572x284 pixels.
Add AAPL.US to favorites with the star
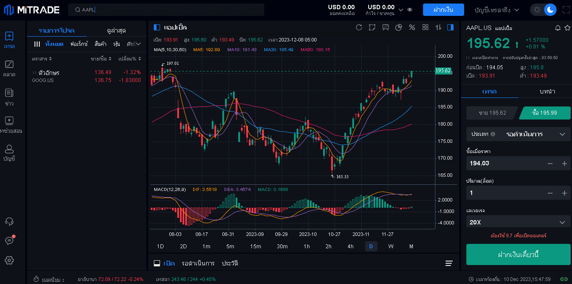click(x=568, y=28)
